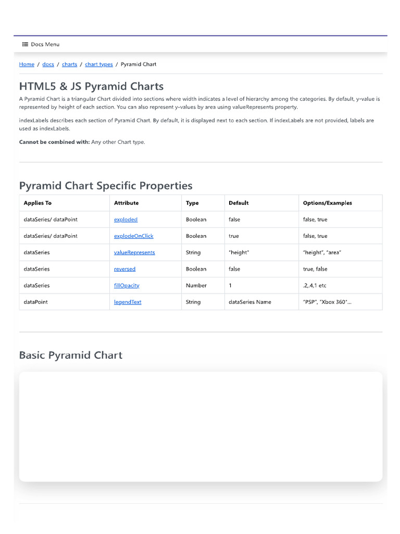
Task: Open the valueRepresents attribute link
Action: point(134,252)
